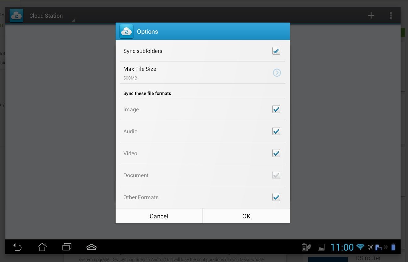
Task: Click the Sync subfolders label
Action: (x=143, y=51)
